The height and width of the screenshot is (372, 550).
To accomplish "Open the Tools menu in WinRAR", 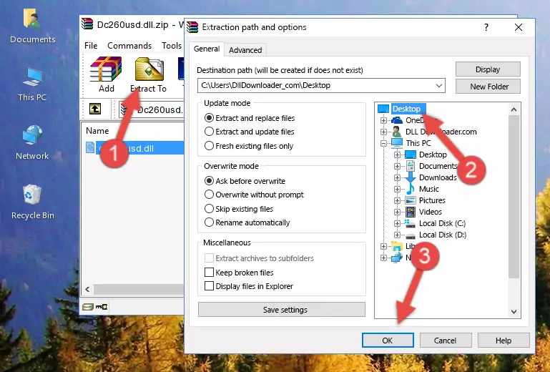I will pos(172,46).
